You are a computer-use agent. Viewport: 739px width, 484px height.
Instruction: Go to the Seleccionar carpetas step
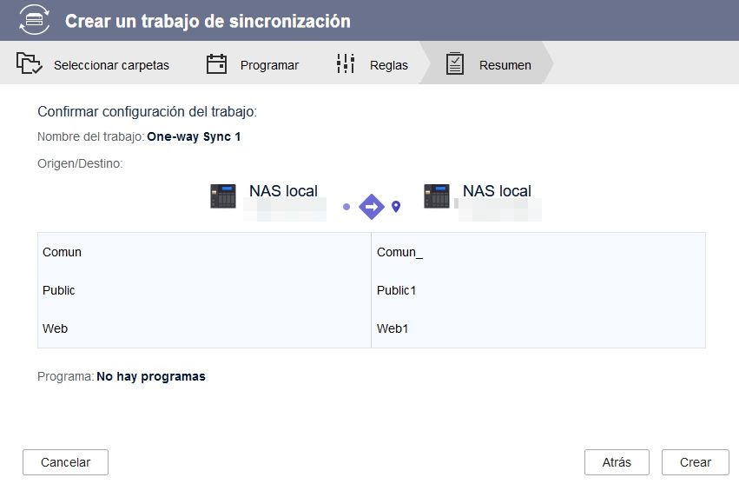111,65
